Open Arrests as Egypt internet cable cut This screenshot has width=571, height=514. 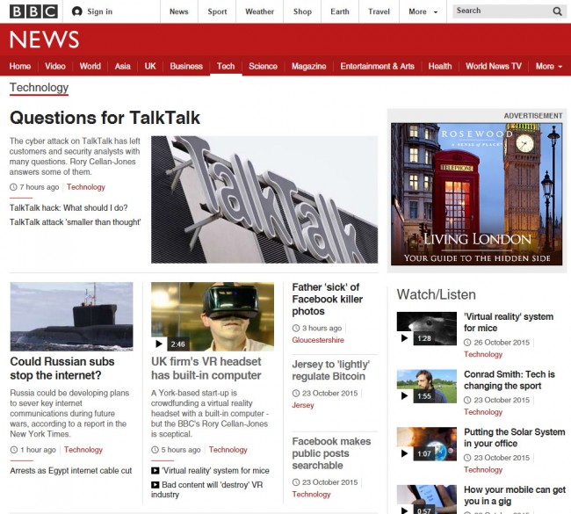tap(71, 471)
